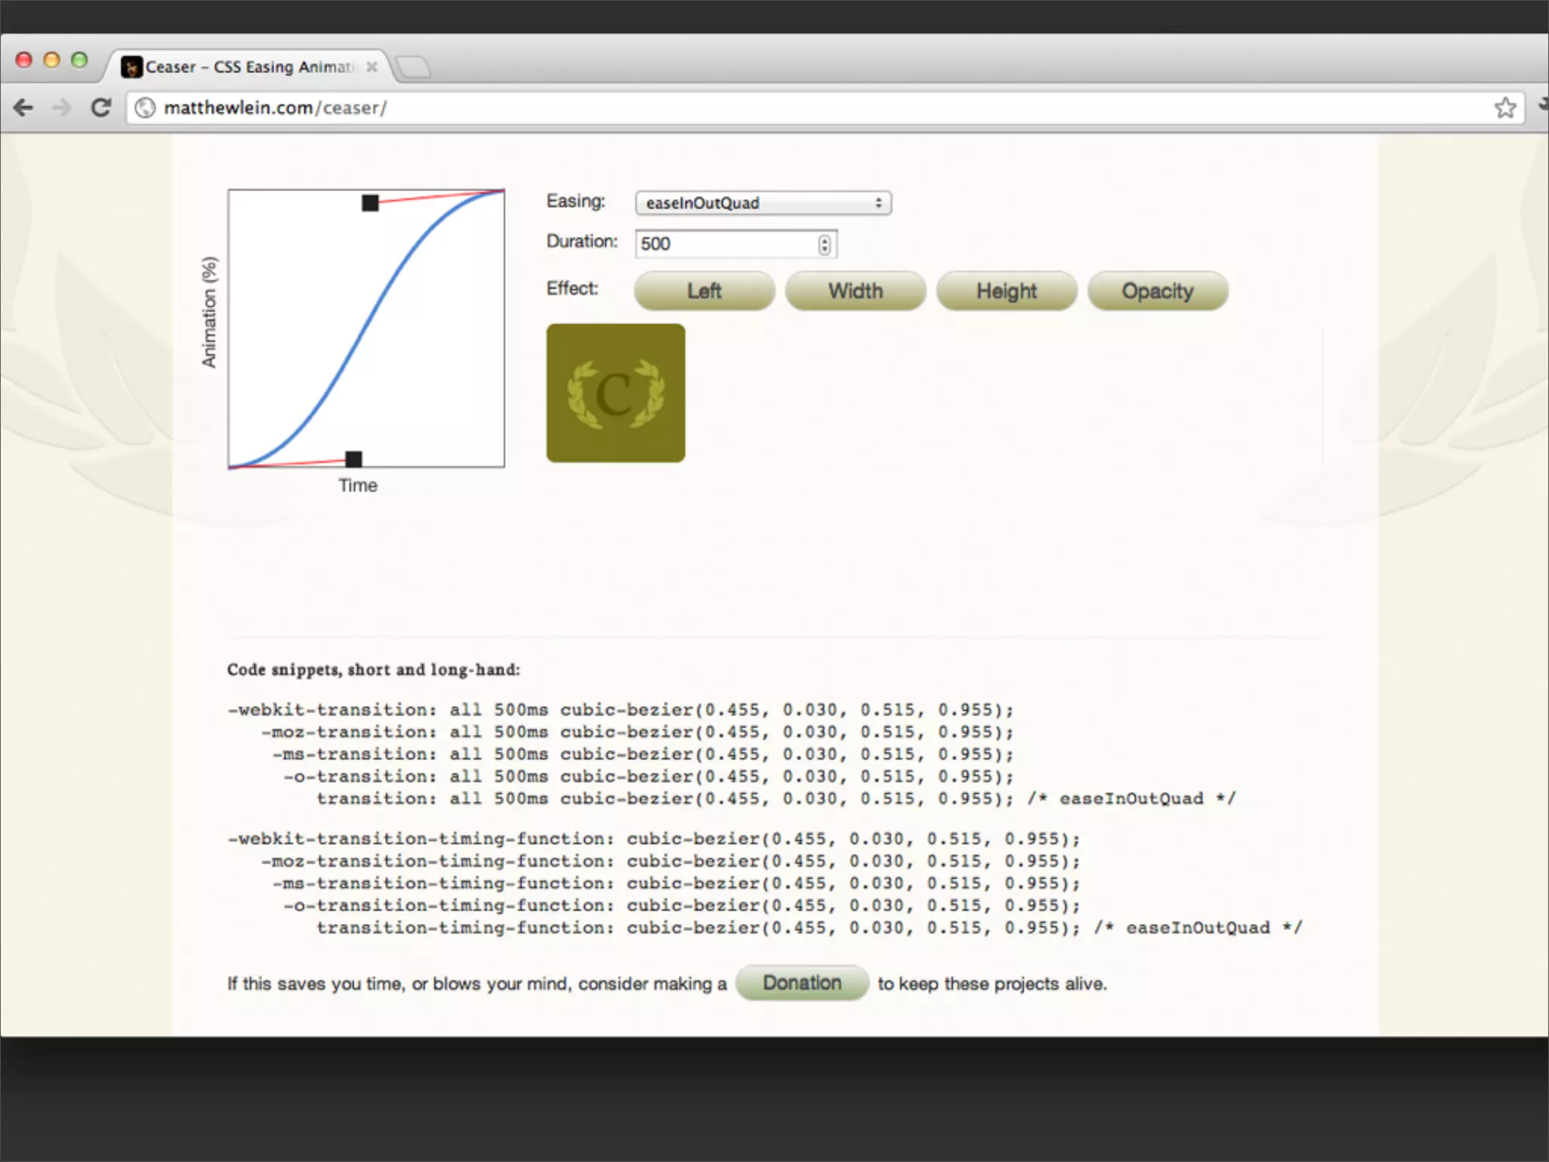The width and height of the screenshot is (1549, 1162).
Task: Grab the upper bezier control handle
Action: [x=370, y=203]
